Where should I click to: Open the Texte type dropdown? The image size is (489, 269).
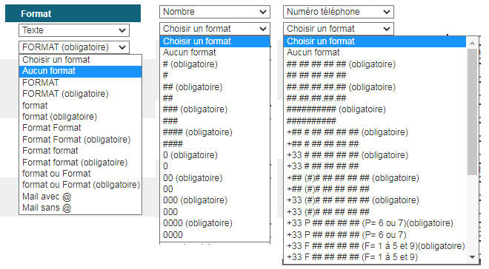pyautogui.click(x=74, y=30)
